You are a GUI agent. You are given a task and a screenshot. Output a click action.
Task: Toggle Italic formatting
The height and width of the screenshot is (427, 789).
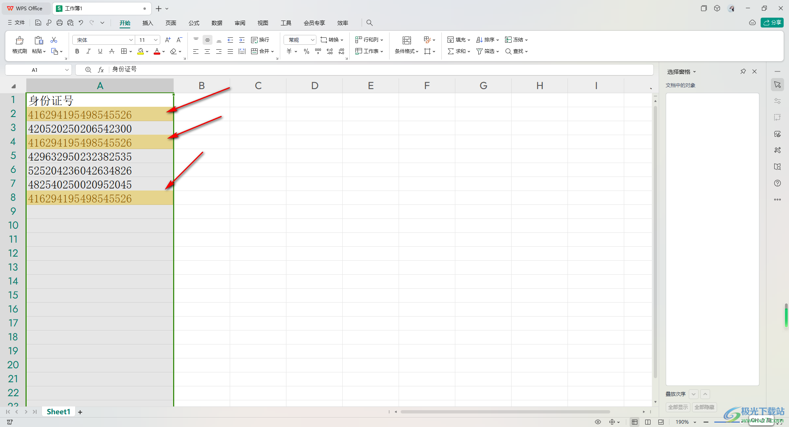88,51
